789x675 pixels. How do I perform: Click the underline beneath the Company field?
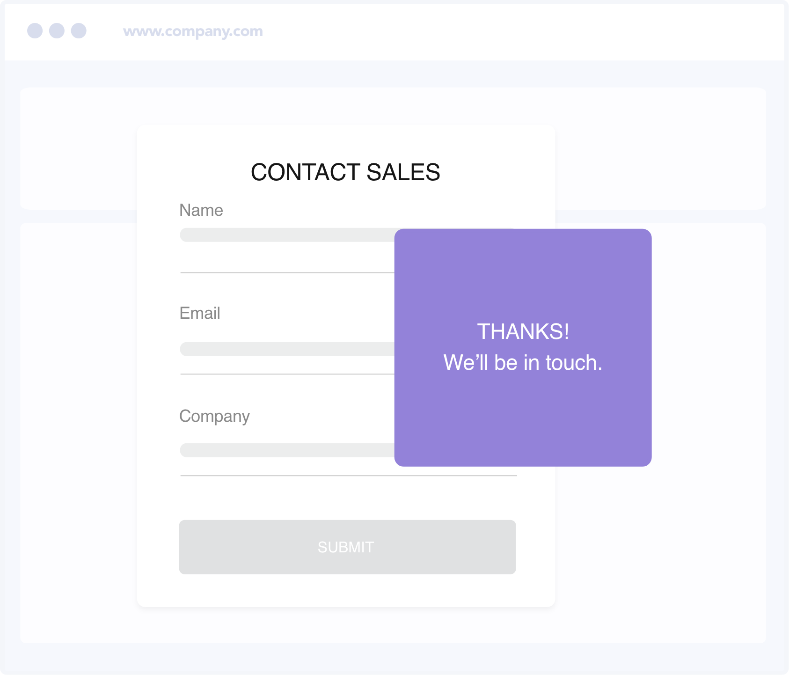click(x=349, y=476)
